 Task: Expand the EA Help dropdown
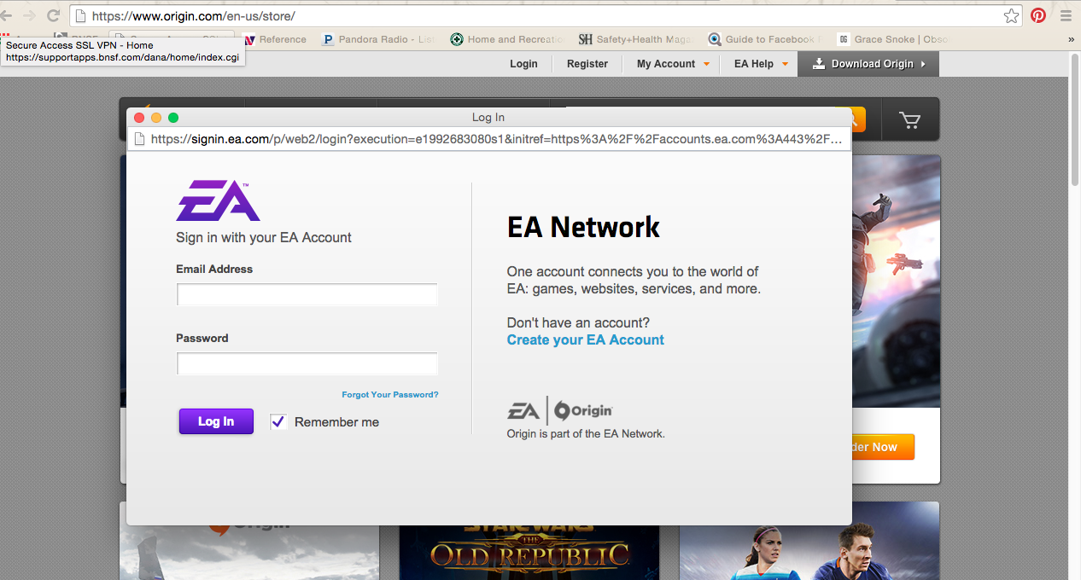761,64
